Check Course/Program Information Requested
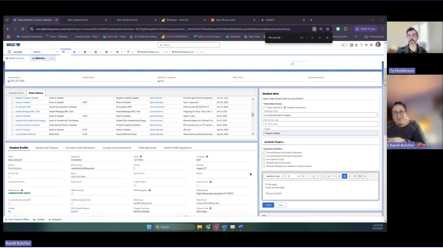The width and height of the screenshot is (443, 248). tap(264, 156)
